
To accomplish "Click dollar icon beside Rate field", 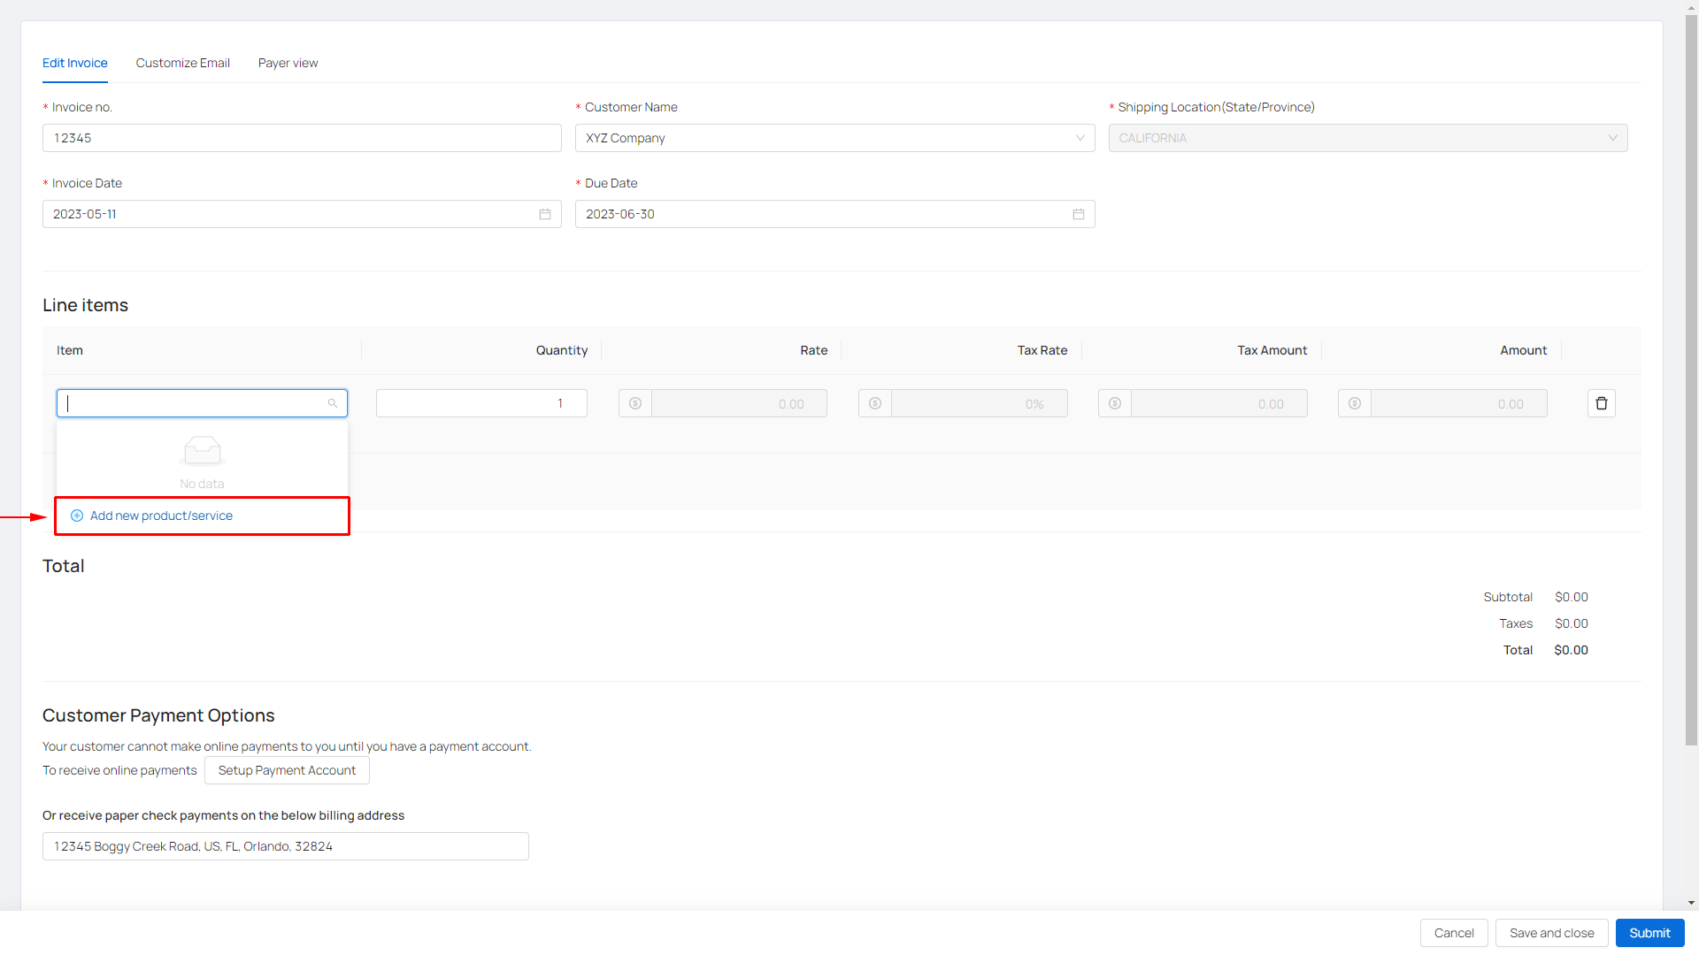I will [635, 403].
